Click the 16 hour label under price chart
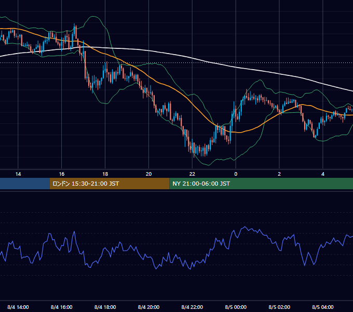The width and height of the screenshot is (353, 312). pos(62,174)
